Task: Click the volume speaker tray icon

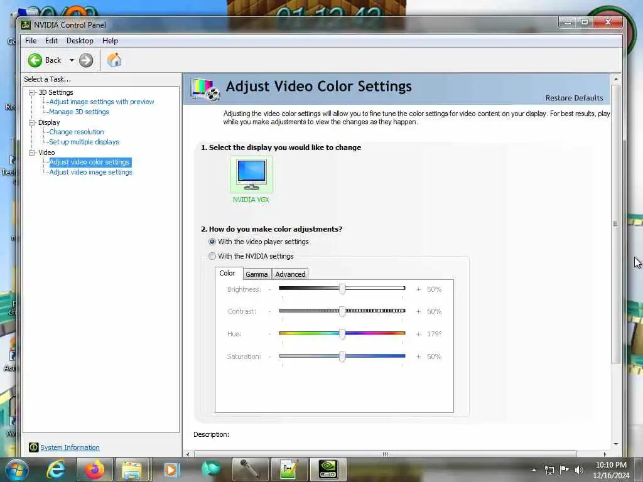Action: tap(579, 470)
